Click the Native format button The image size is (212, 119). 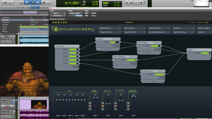click(94, 16)
